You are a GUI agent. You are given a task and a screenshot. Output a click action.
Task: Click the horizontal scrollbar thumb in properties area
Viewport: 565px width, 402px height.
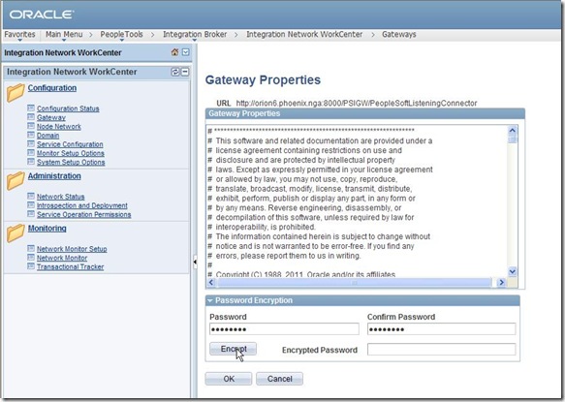click(x=354, y=283)
